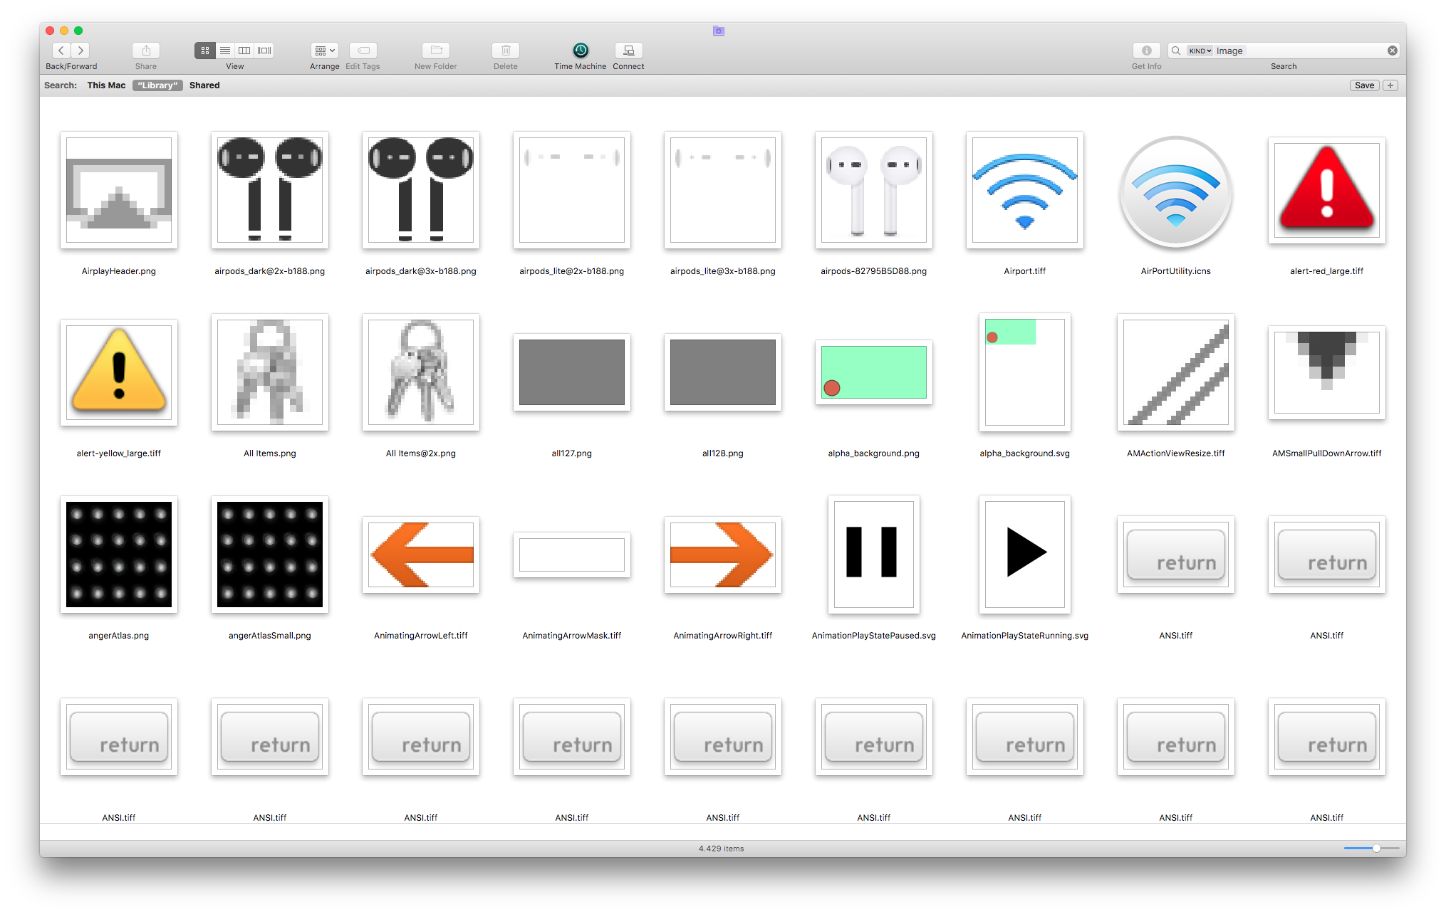Viewport: 1446px width, 914px height.
Task: Select the AnimatingArrowLeft.tiff orange arrow
Action: 421,555
